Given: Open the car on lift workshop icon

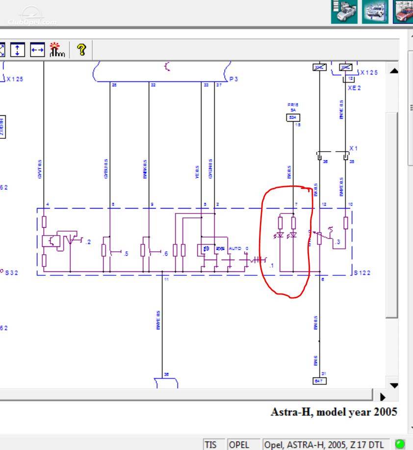Looking at the screenshot, I should tap(375, 12).
